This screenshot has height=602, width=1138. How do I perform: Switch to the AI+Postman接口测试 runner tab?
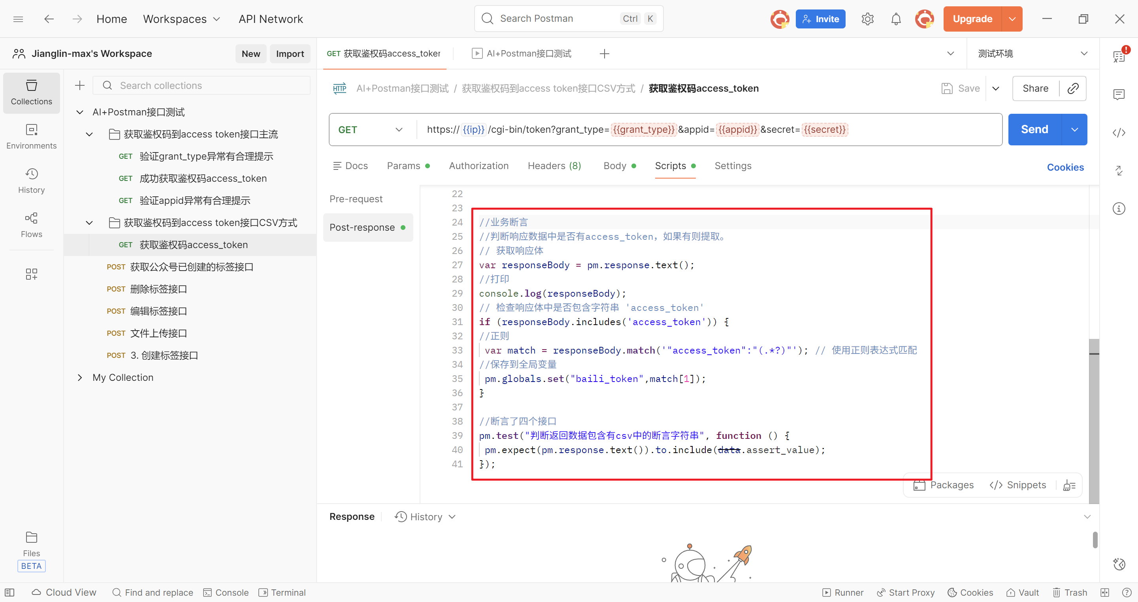click(x=522, y=53)
